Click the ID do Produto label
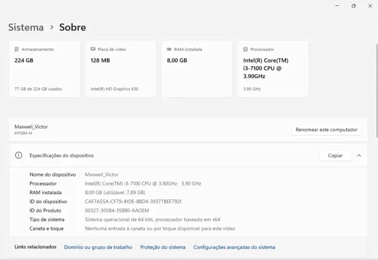Viewport: 378px width, 260px height. [45, 210]
